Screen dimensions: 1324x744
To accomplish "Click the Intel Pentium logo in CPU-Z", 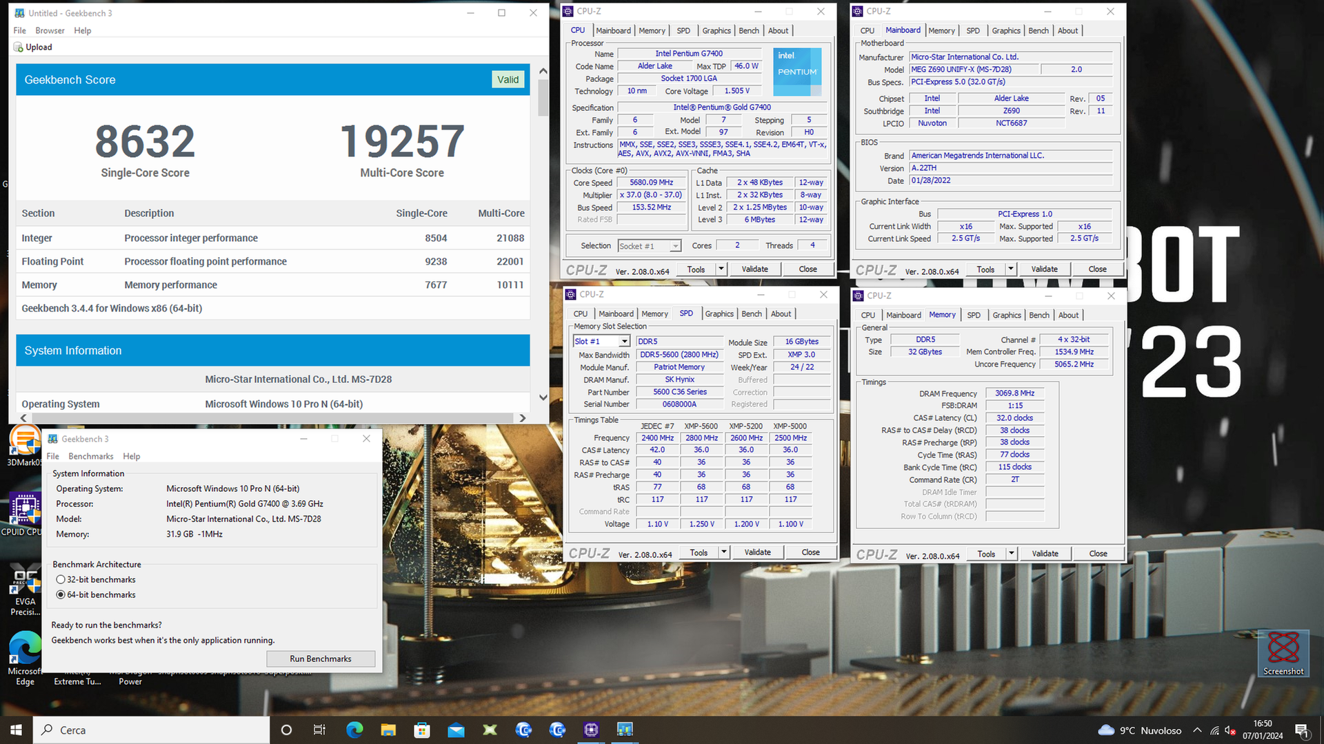I will (797, 72).
